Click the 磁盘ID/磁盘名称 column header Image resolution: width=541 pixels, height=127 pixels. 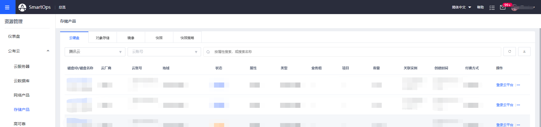(x=80, y=68)
